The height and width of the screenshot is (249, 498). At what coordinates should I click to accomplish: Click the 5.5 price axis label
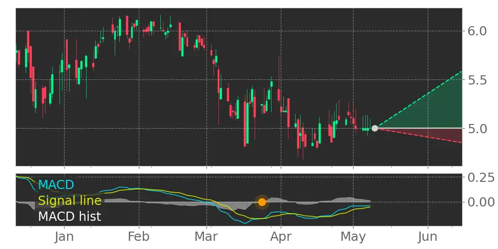[x=478, y=80]
